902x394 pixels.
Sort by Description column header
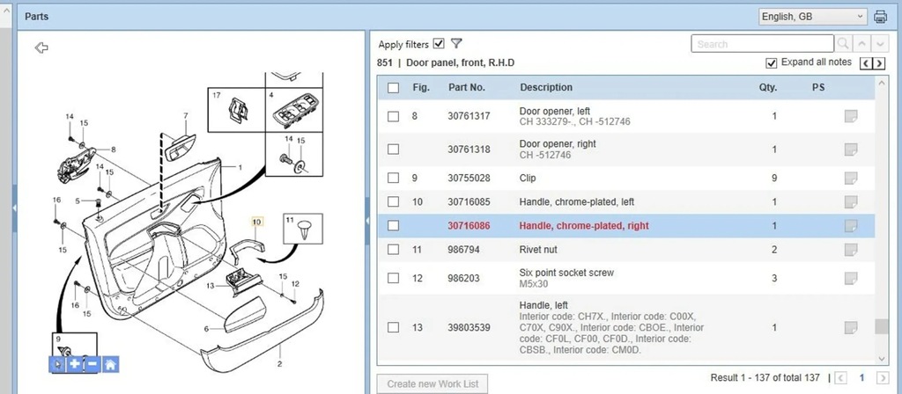click(x=546, y=87)
